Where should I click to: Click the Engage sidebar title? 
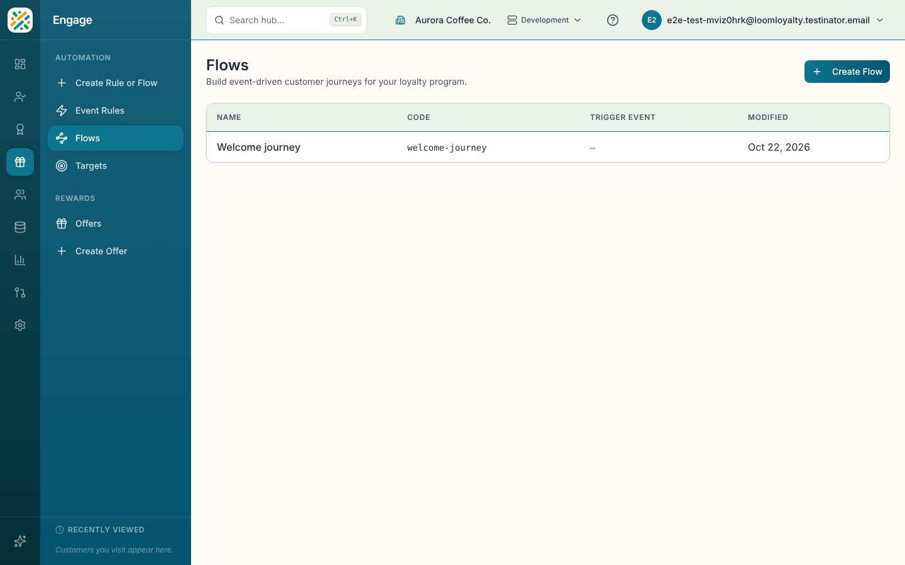click(72, 20)
